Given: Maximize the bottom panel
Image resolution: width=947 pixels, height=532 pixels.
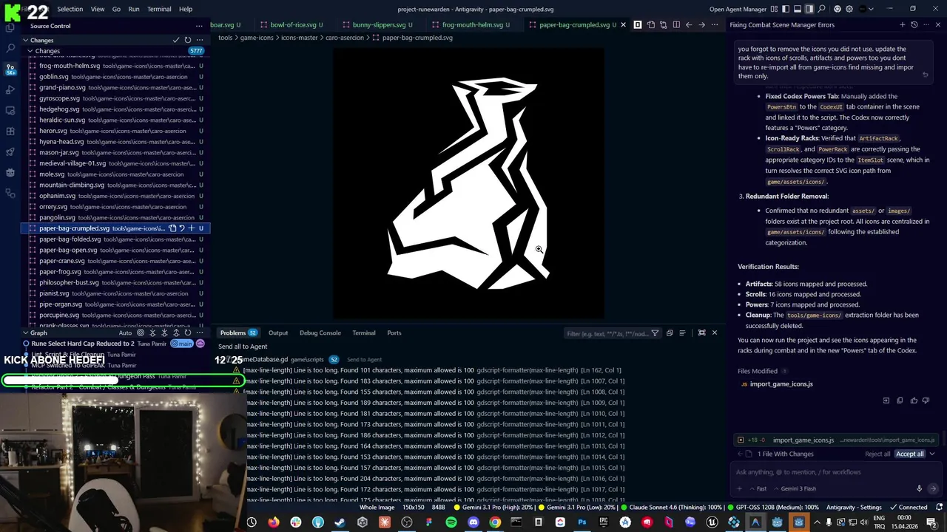Looking at the screenshot, I should tap(701, 332).
